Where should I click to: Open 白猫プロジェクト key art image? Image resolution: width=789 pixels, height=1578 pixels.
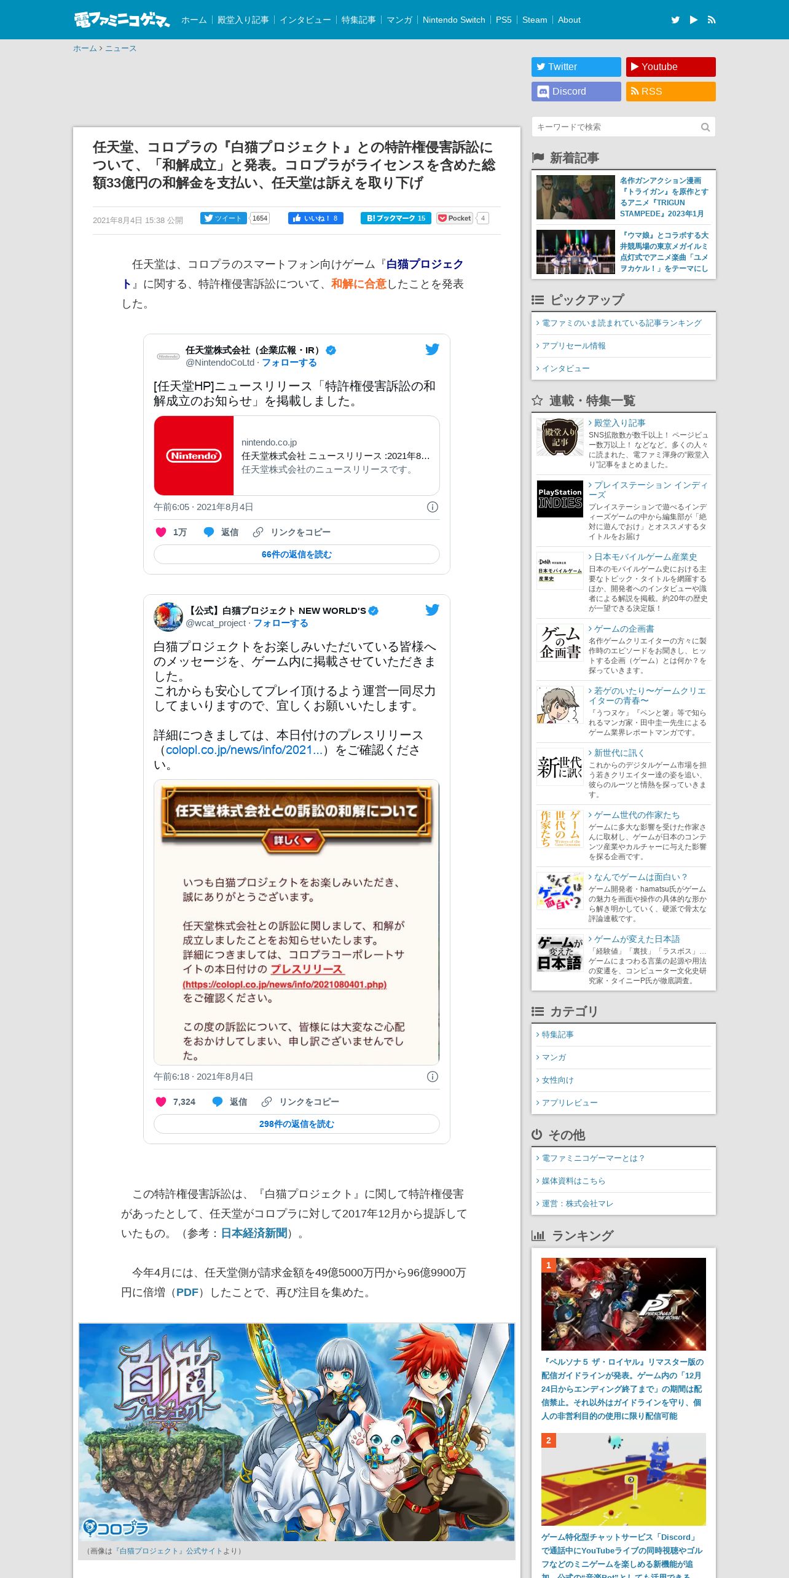click(297, 1432)
